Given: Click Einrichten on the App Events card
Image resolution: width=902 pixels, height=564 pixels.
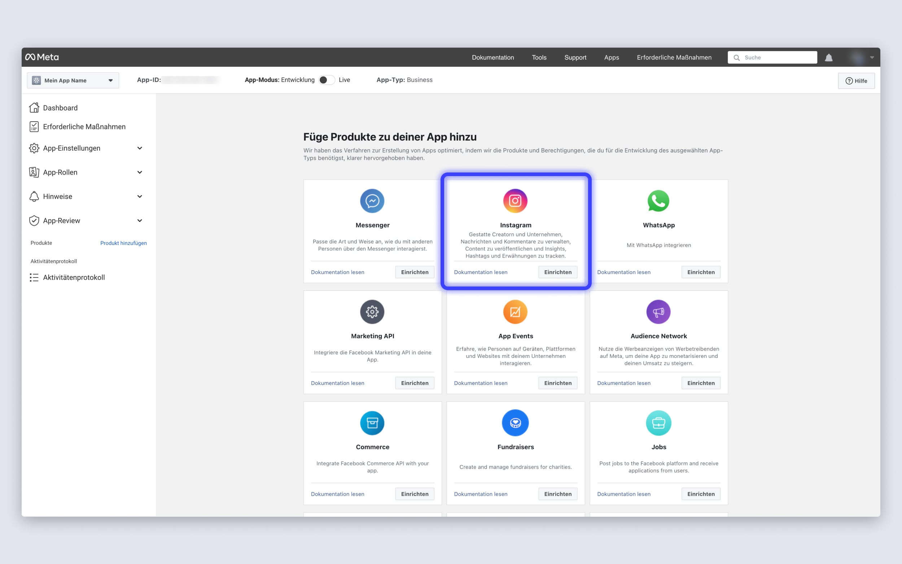Looking at the screenshot, I should pyautogui.click(x=557, y=383).
